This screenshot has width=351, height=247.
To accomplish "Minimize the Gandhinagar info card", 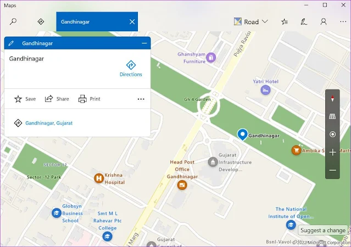I will 144,43.
